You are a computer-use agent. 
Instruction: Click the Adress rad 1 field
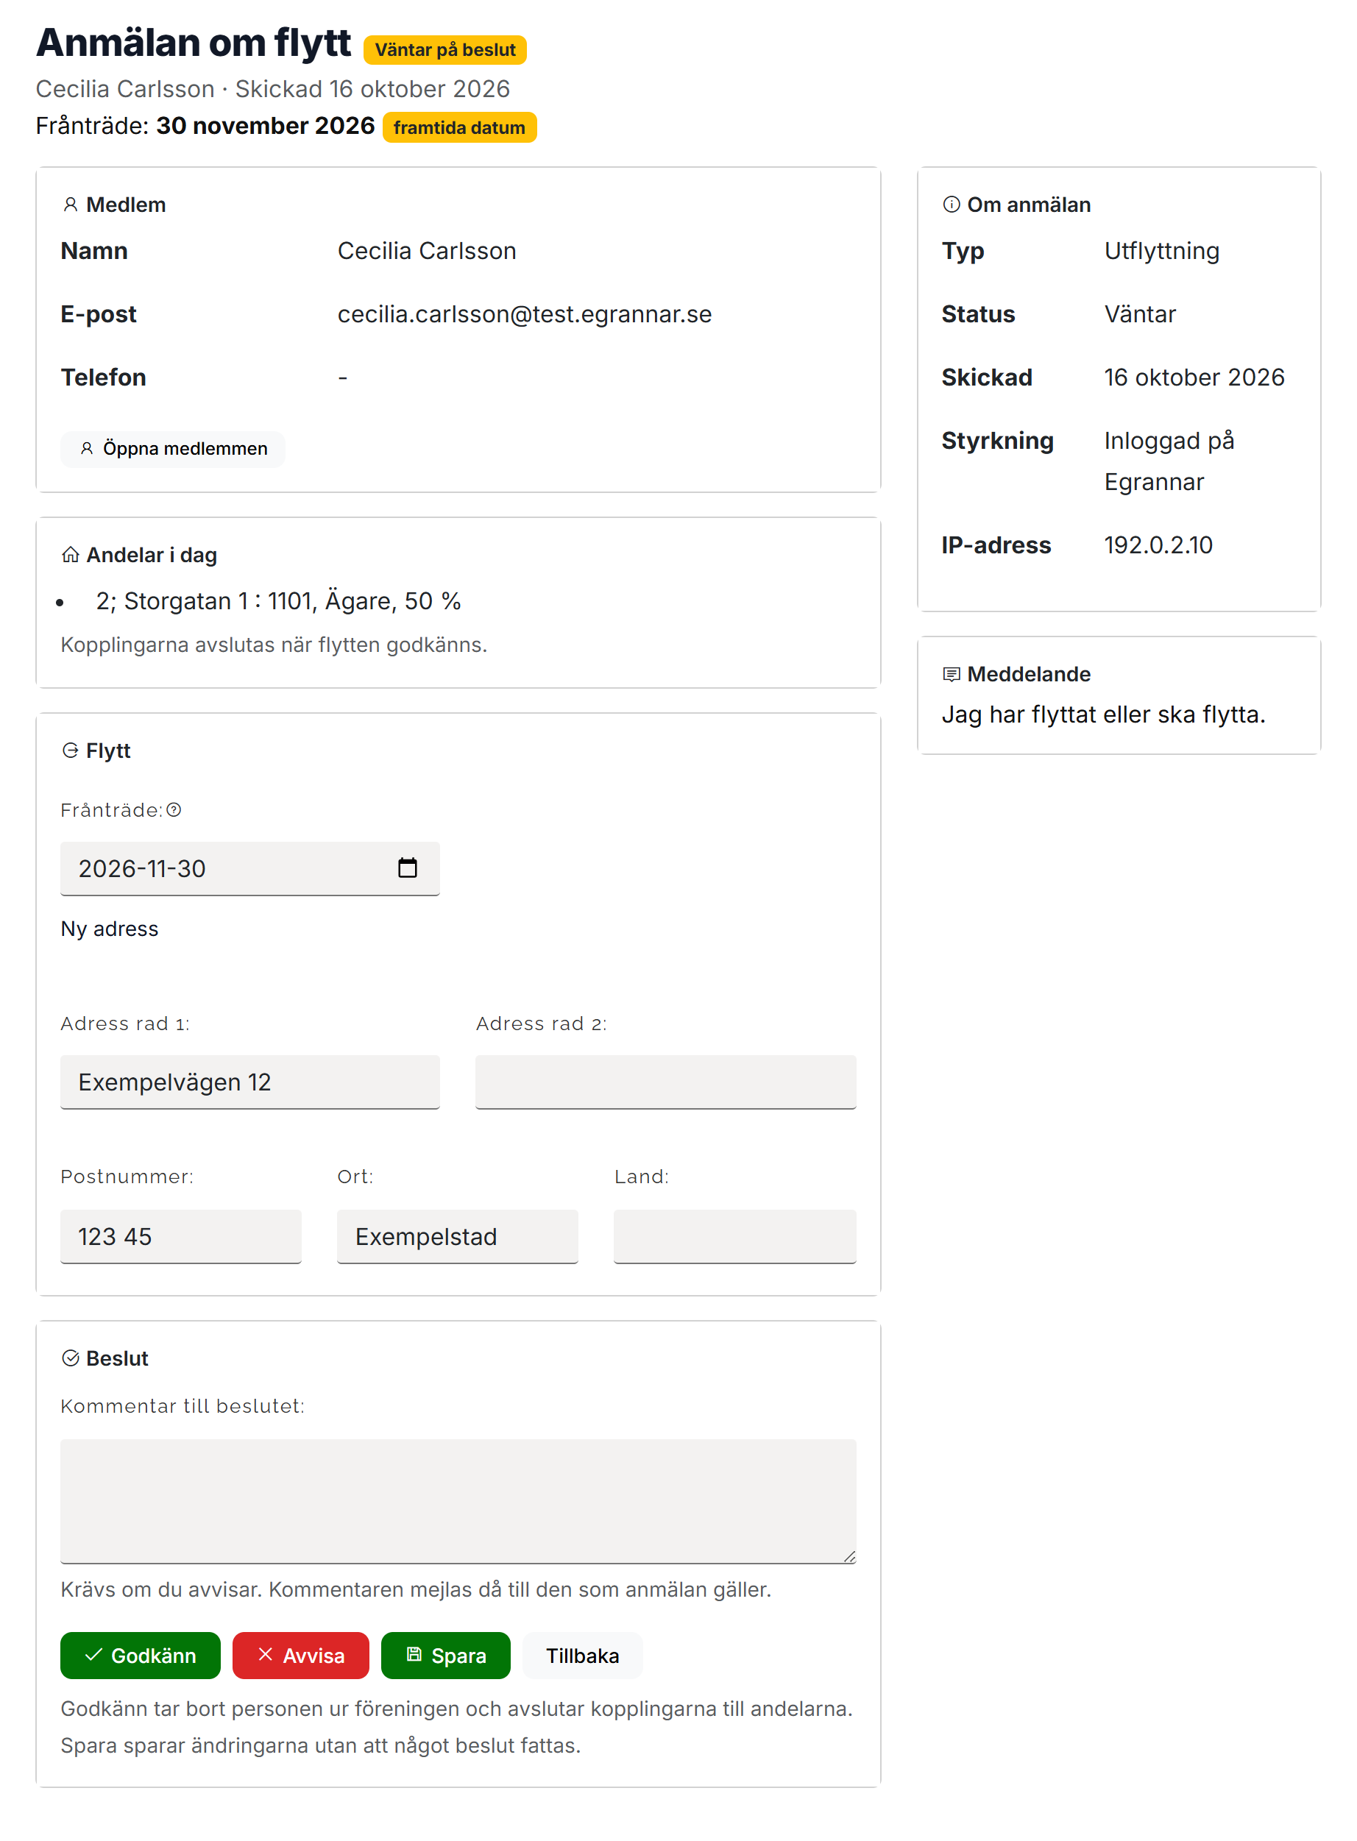249,1082
